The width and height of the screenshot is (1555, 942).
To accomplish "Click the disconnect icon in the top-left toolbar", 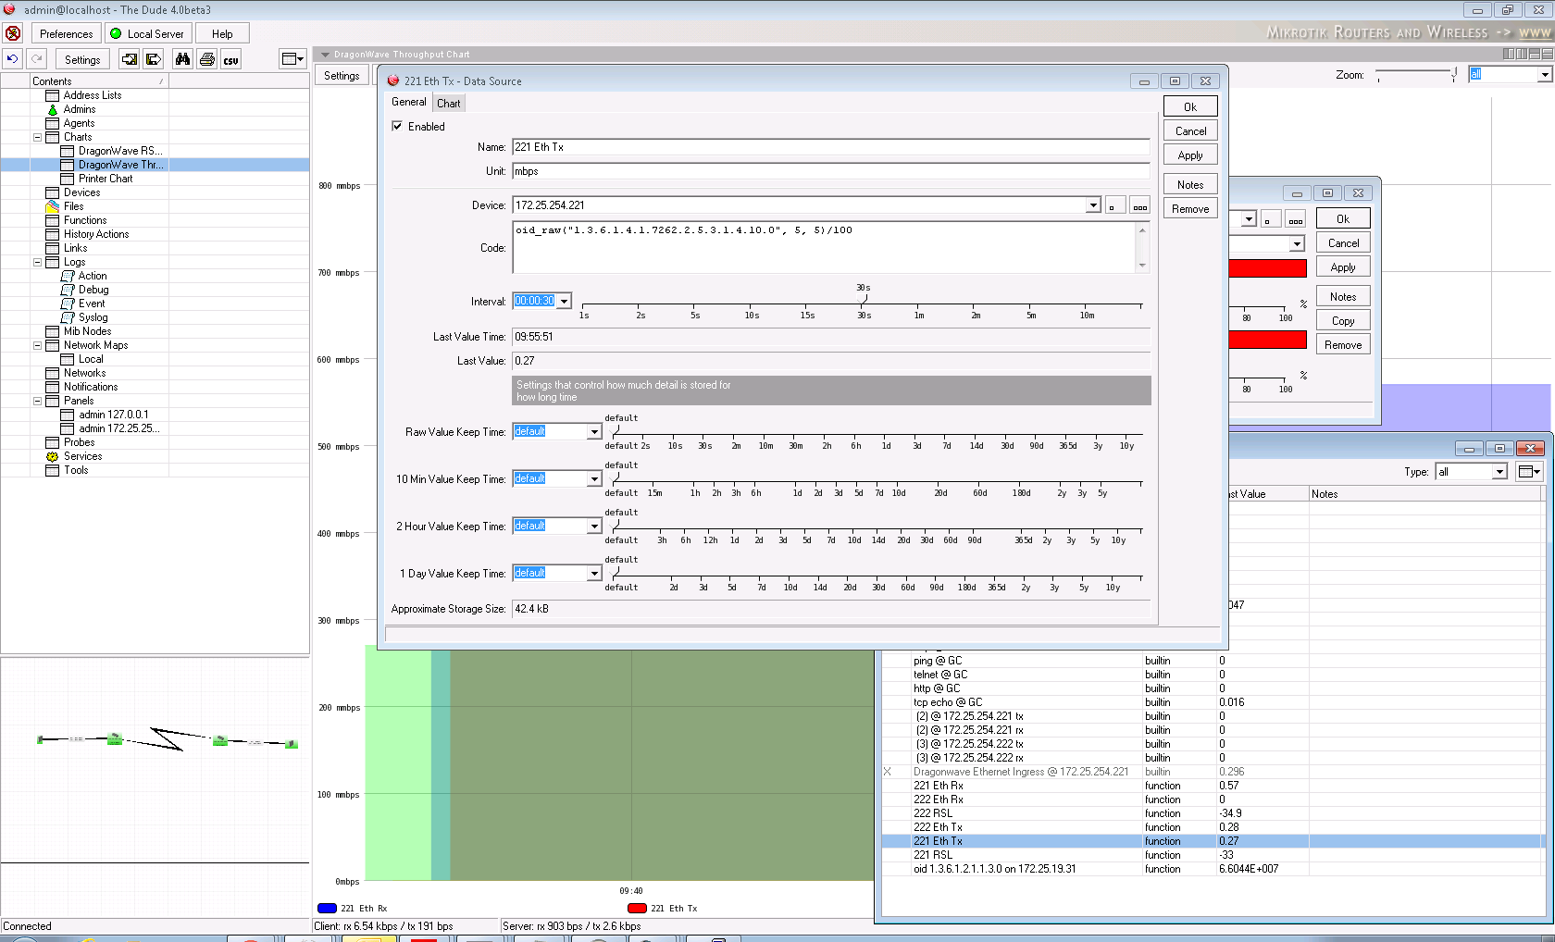I will click(x=13, y=33).
